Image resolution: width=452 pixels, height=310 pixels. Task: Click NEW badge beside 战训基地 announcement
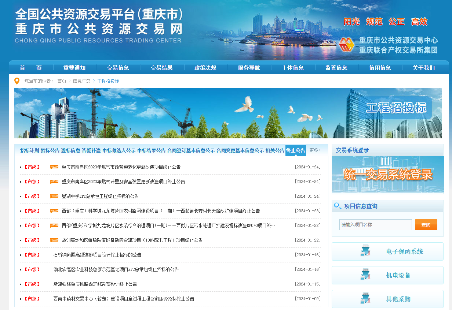[x=54, y=240]
